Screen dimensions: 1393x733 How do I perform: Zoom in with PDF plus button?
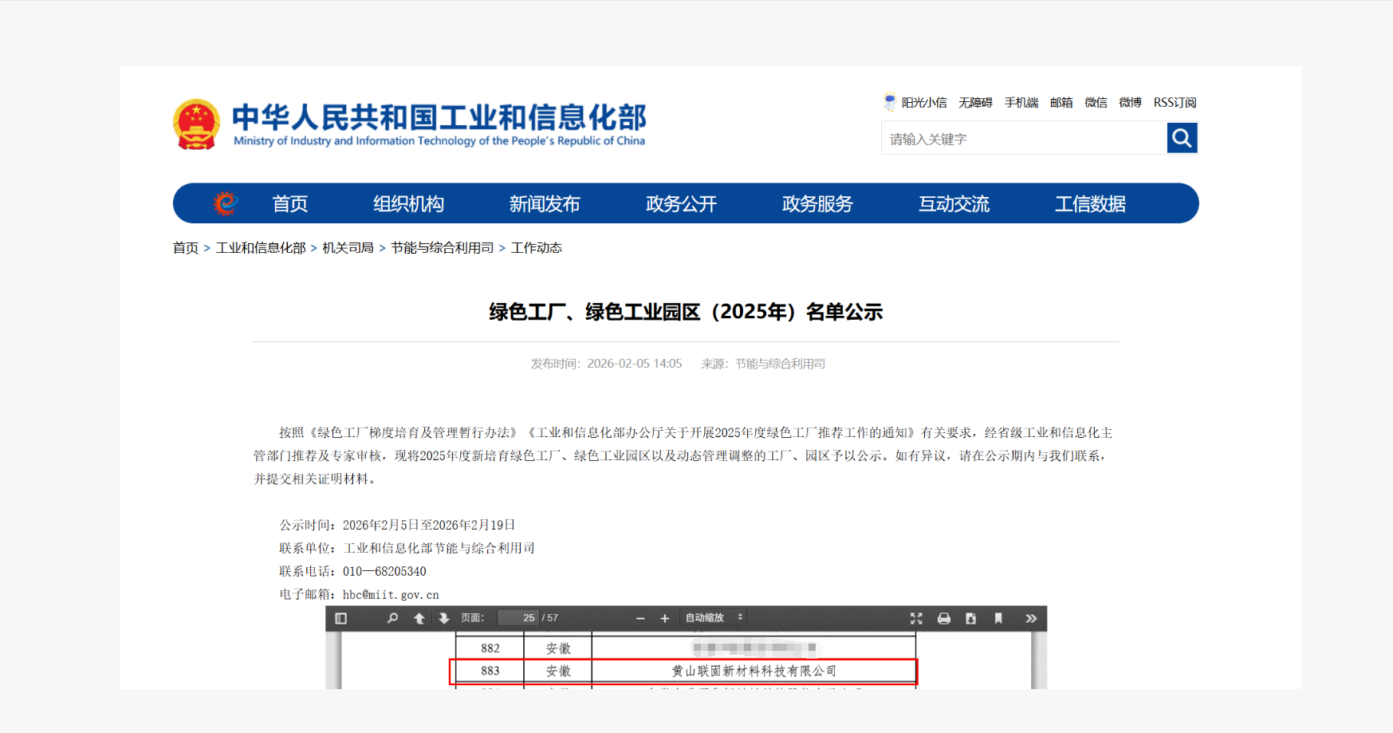(665, 618)
